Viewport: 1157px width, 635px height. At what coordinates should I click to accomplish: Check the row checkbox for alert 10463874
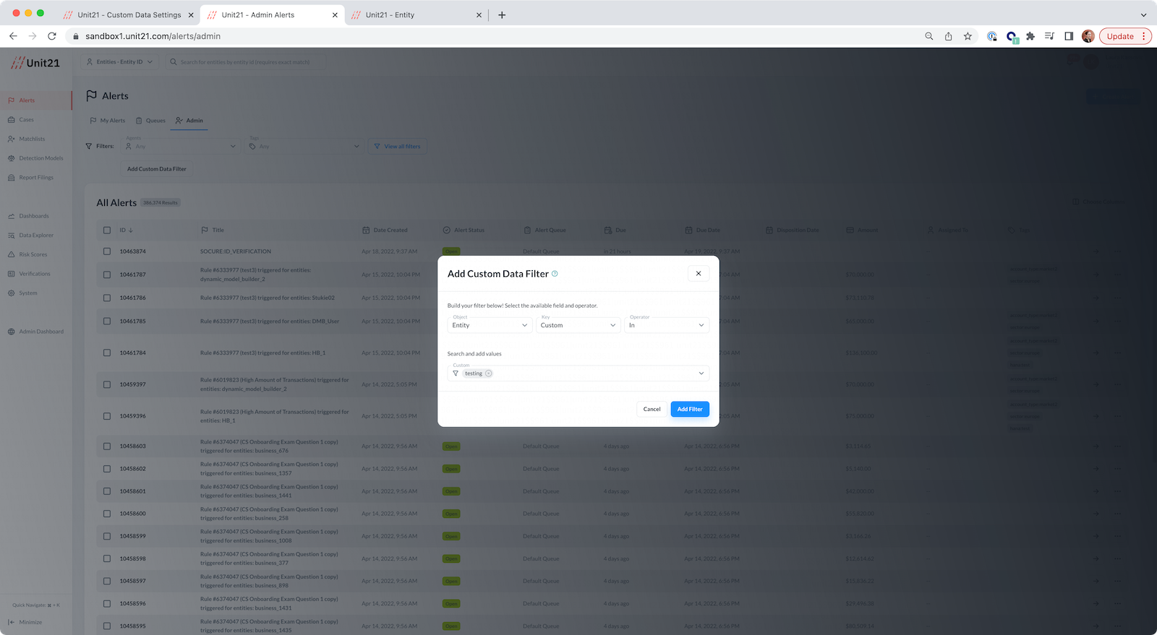point(107,251)
